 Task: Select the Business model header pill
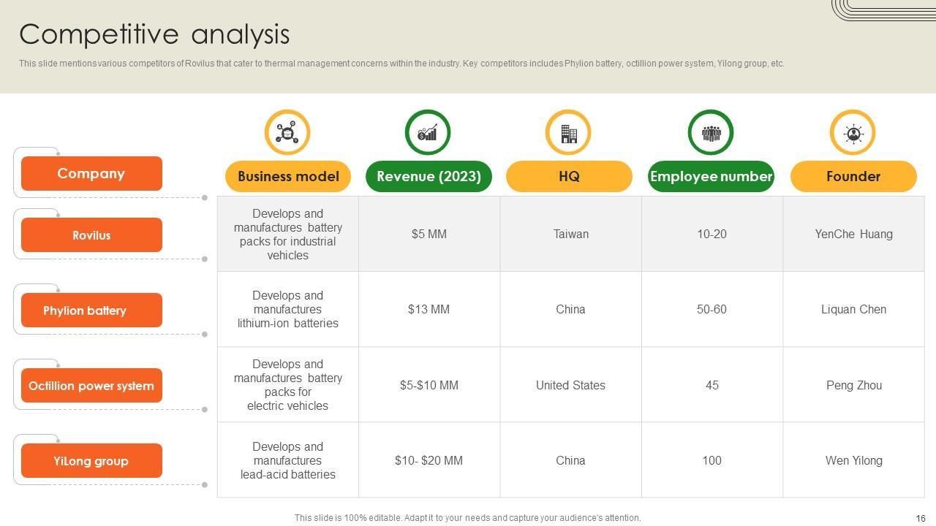pyautogui.click(x=288, y=177)
